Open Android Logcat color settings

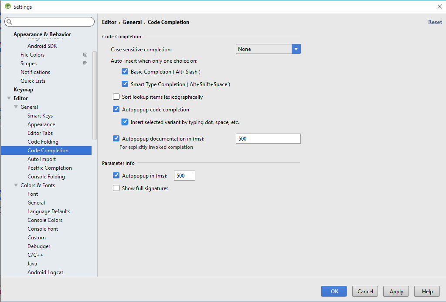coord(45,272)
